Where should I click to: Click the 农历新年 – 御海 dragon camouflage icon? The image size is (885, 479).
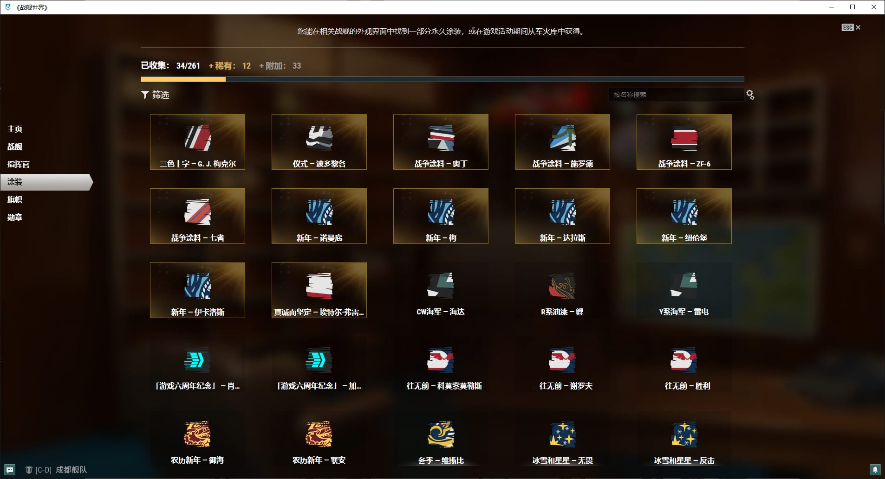(197, 434)
